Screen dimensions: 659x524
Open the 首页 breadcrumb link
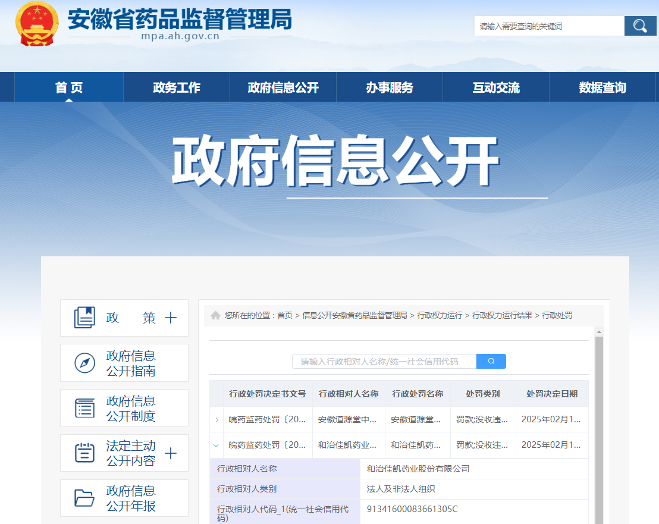(284, 315)
